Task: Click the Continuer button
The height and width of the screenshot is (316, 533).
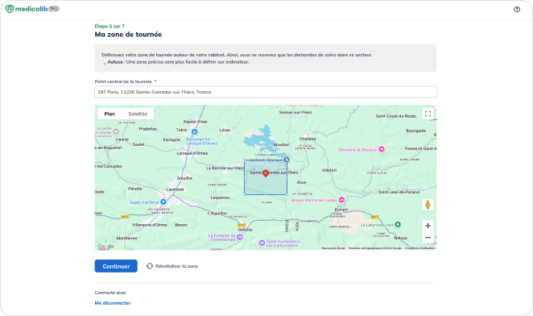Action: [x=116, y=266]
